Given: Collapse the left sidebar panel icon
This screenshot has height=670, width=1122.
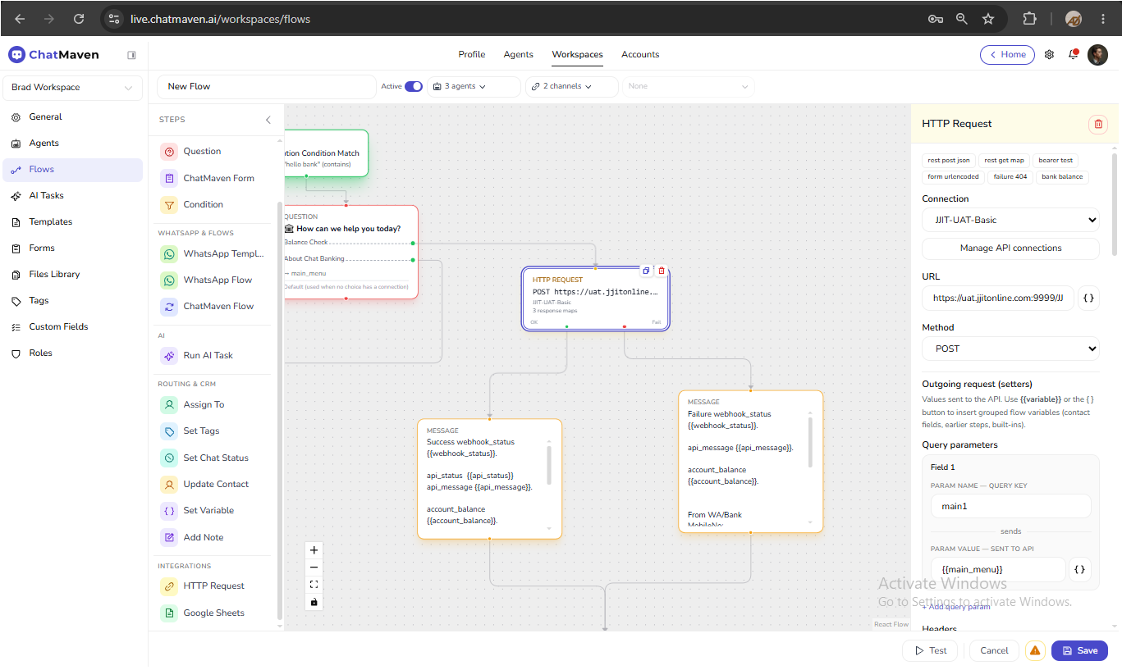Looking at the screenshot, I should click(131, 55).
